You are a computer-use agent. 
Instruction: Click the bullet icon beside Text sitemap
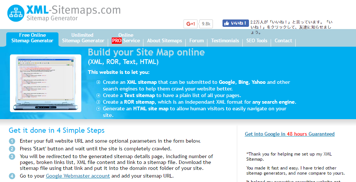pos(98,95)
